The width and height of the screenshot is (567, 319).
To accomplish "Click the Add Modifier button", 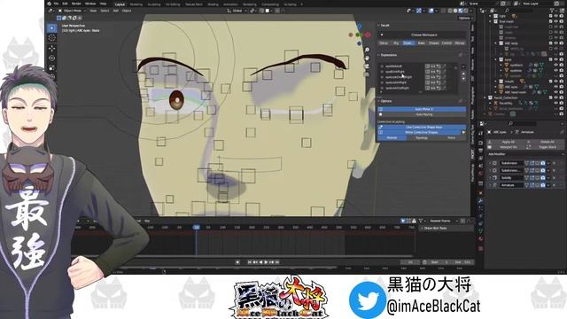I will coord(525,154).
